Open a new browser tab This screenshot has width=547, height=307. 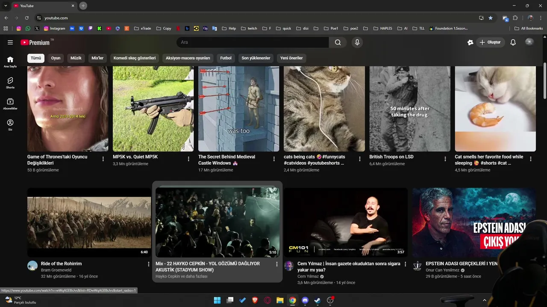(x=83, y=6)
